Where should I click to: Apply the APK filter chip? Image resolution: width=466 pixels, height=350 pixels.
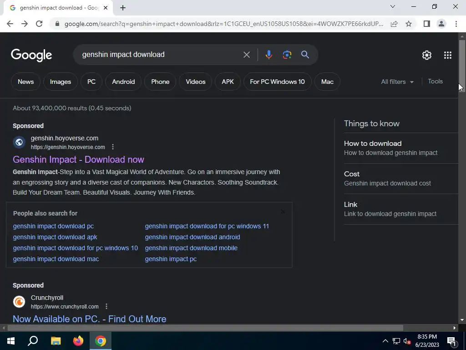[x=228, y=82]
